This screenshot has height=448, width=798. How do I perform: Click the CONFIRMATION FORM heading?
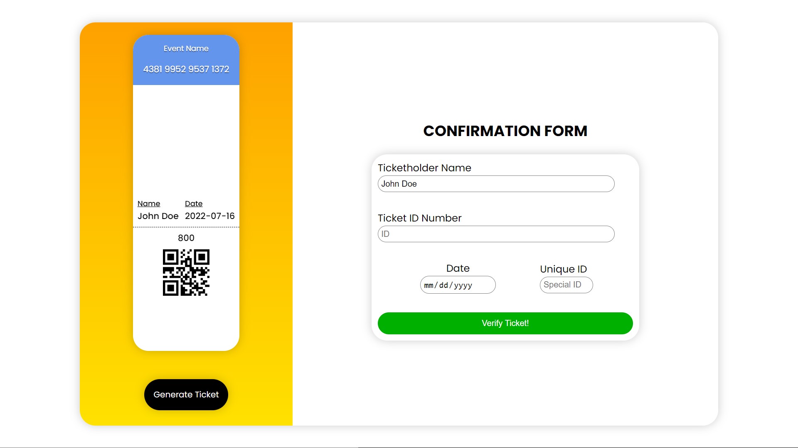tap(505, 131)
